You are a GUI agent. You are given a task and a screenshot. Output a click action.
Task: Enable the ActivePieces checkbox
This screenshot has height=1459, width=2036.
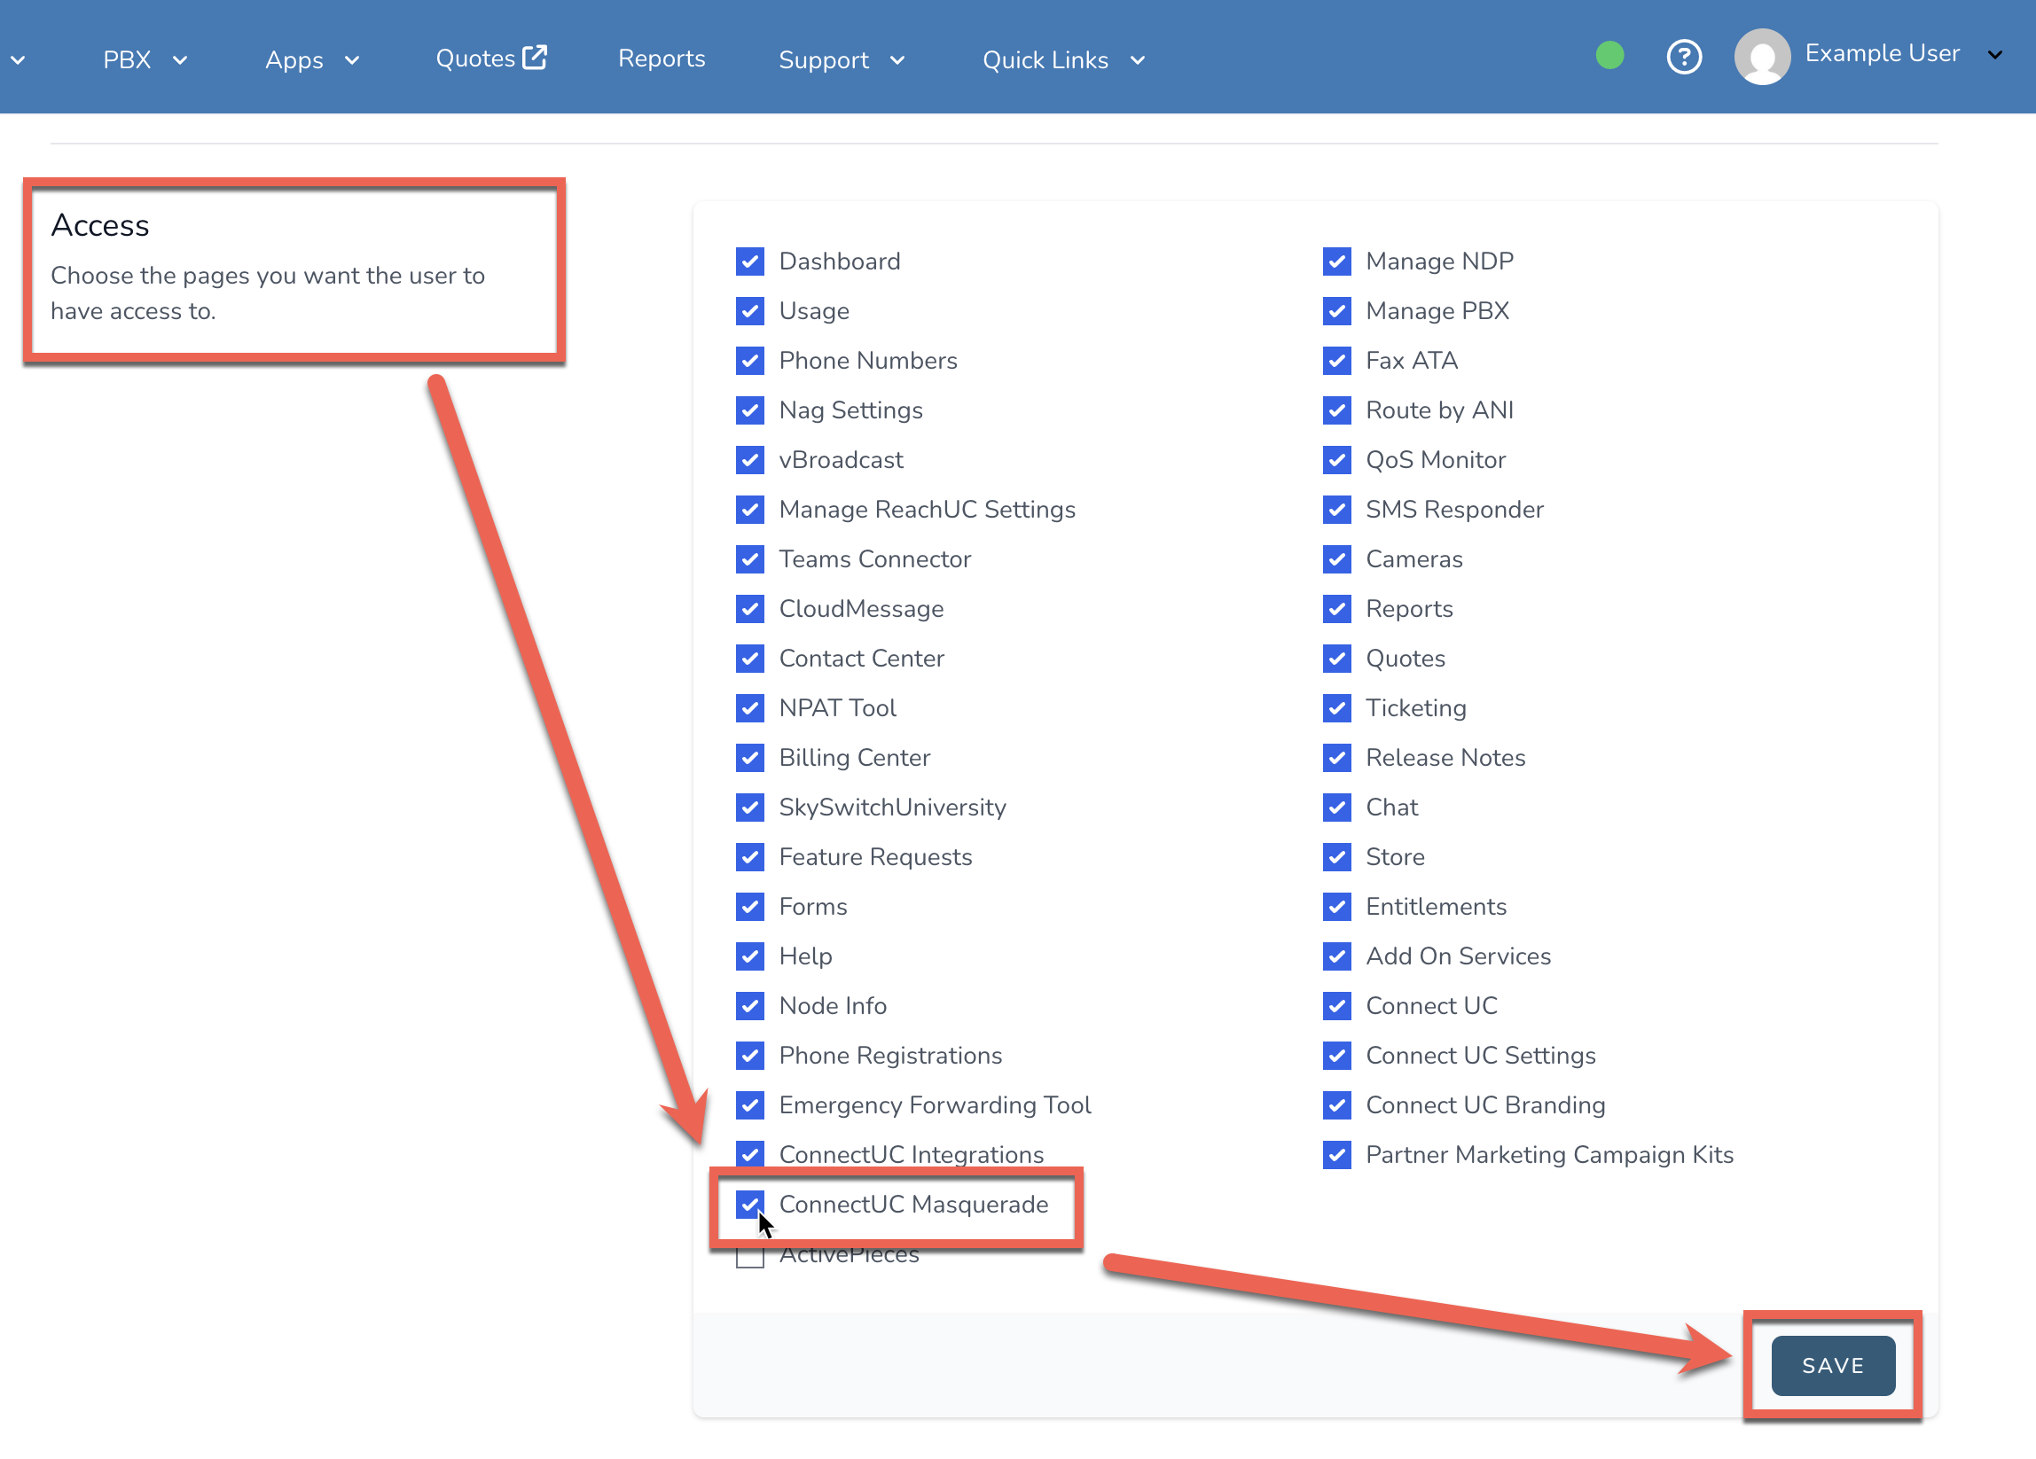pos(750,1254)
